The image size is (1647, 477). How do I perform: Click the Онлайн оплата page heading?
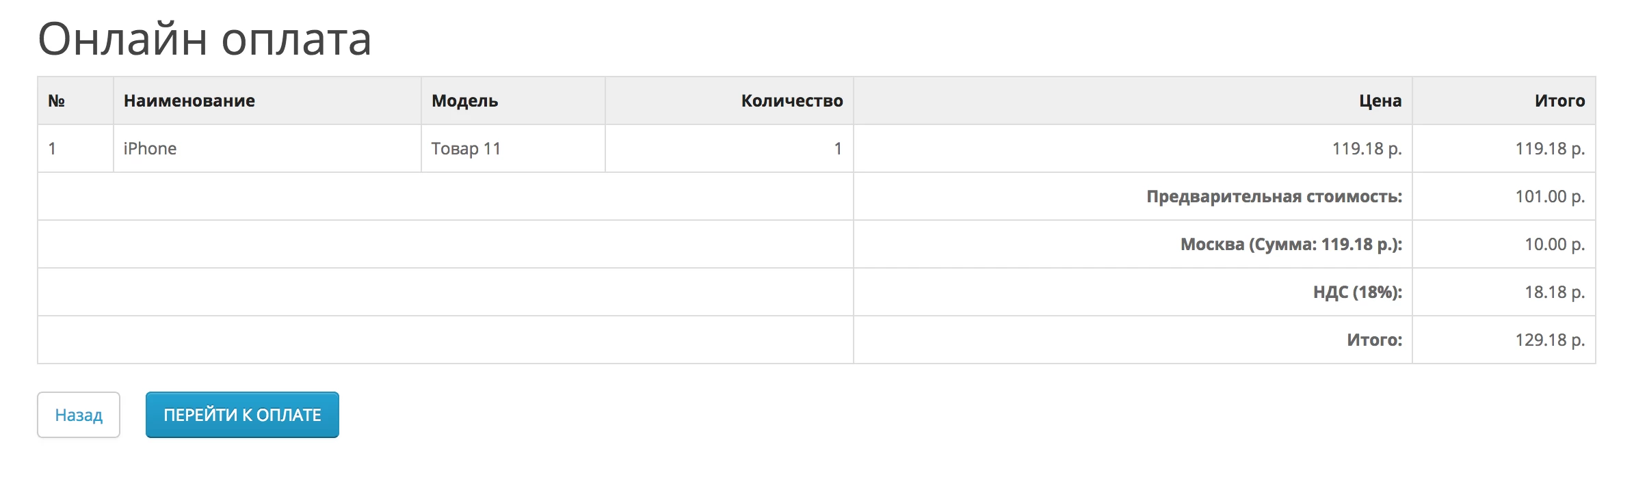pos(205,39)
